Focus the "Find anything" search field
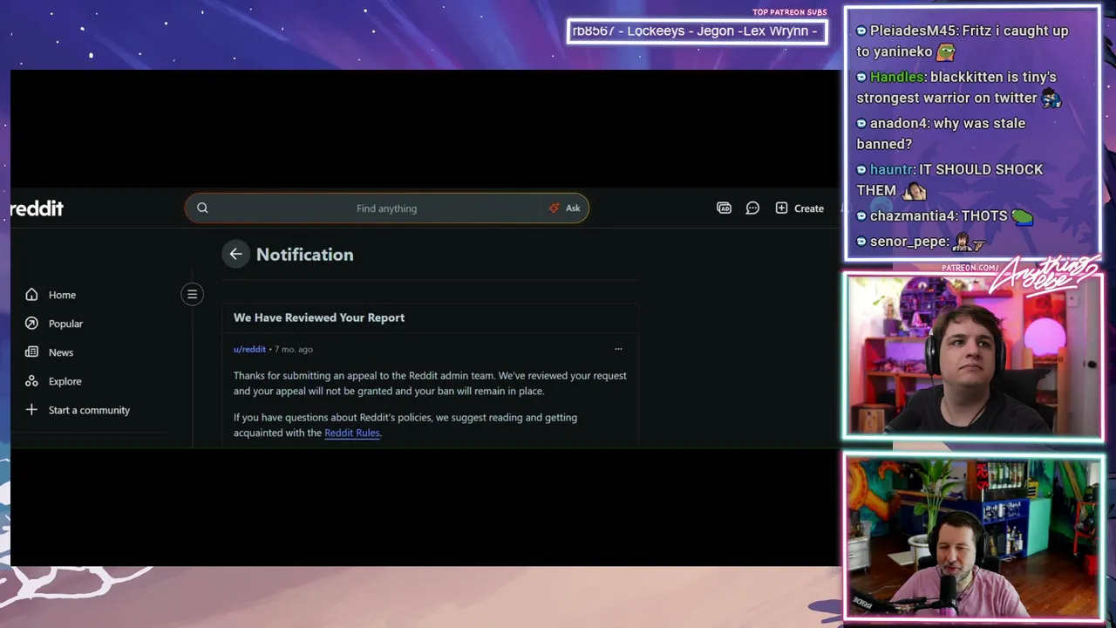 (386, 208)
